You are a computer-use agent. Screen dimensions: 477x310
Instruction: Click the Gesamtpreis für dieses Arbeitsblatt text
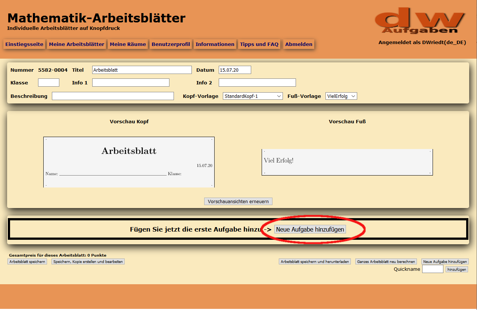(57, 255)
